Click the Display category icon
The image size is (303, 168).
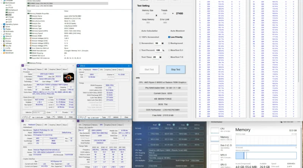click(4, 29)
